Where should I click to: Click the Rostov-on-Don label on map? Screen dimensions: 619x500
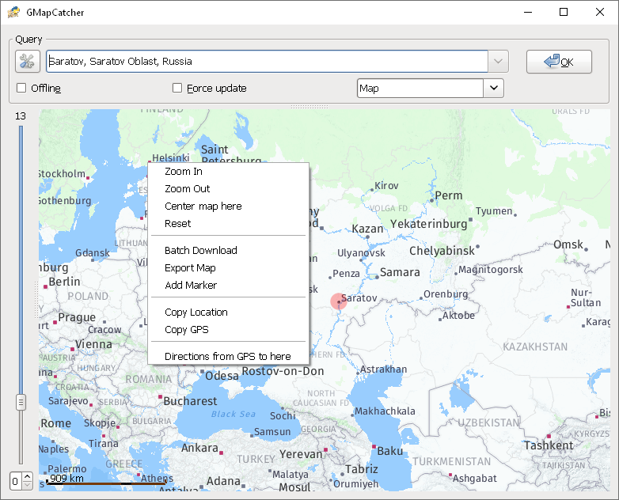[x=283, y=371]
